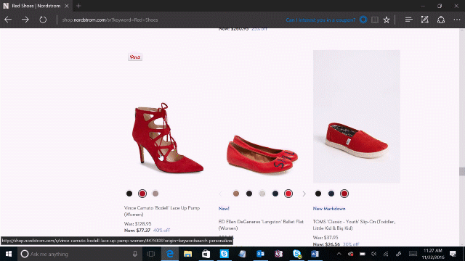Open Word from taskbar

coord(315,254)
